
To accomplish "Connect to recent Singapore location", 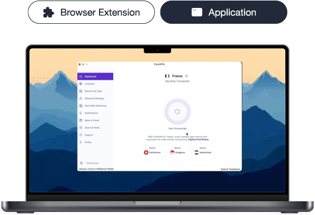I will 177,153.
